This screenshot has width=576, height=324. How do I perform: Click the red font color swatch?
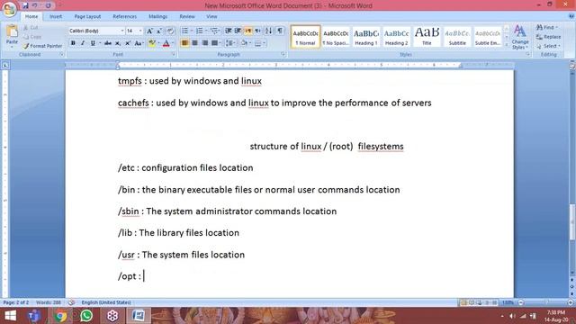tap(166, 43)
